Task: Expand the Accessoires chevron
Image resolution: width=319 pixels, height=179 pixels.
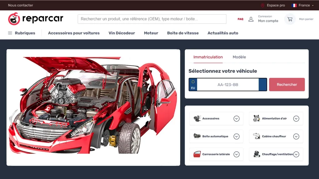Action: [236, 119]
